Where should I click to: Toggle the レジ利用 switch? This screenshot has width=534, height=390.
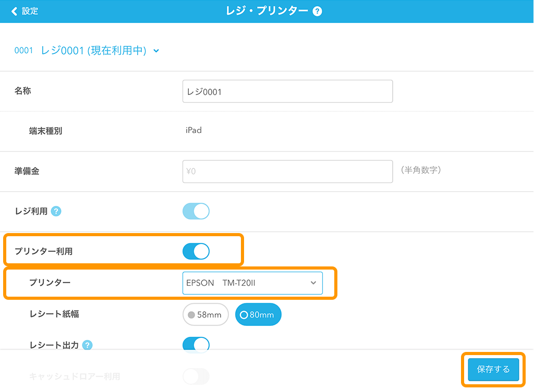[196, 211]
